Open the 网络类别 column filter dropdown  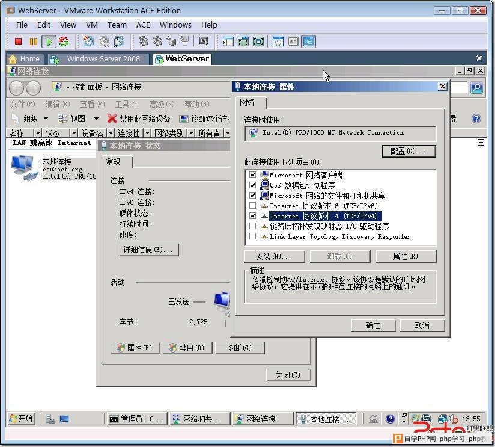click(191, 133)
